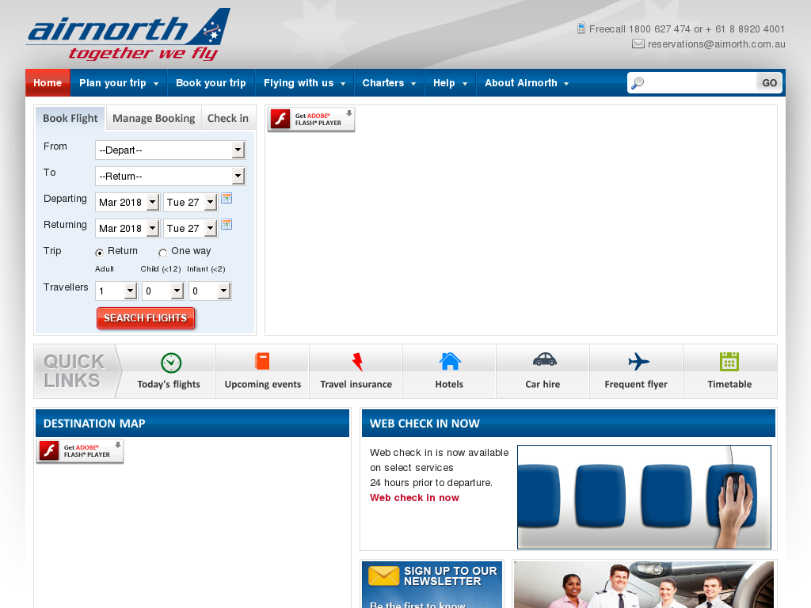Select the Return trip radio button
This screenshot has width=811, height=608.
(98, 252)
